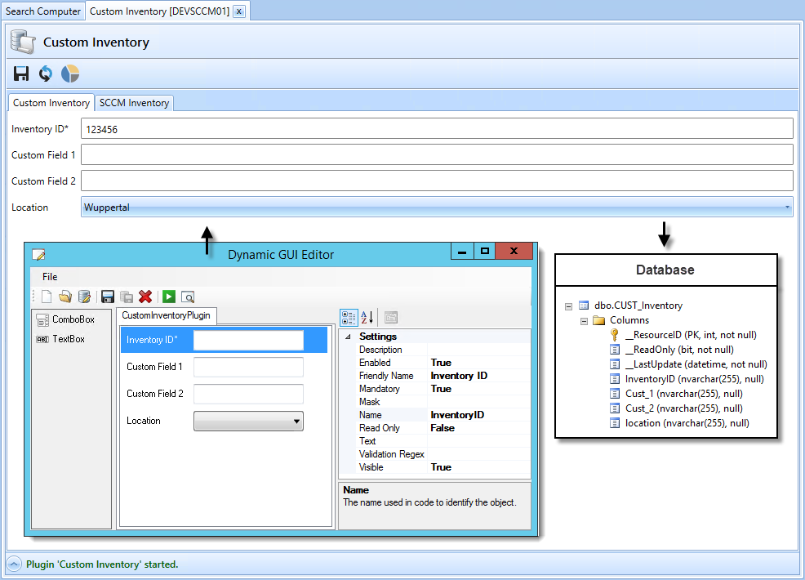Image resolution: width=805 pixels, height=580 pixels.
Task: Select Custom Field 1 textbox in designer
Action: pyautogui.click(x=248, y=368)
